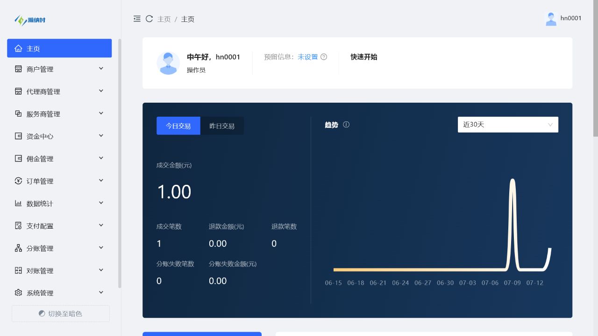Expand the 资金中心 menu chevron
The width and height of the screenshot is (598, 336).
coord(101,136)
